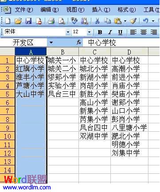The height and width of the screenshot is (192, 160).
Task: Select row 7 header
Action: (7, 111)
